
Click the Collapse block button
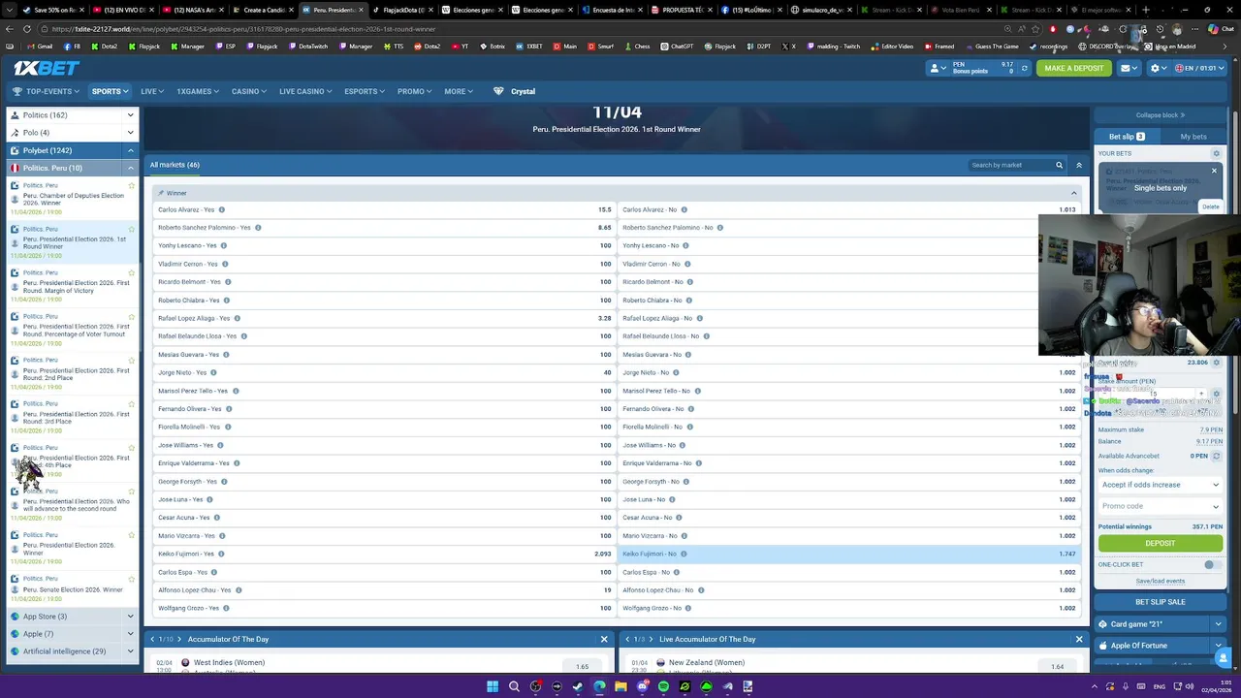point(1161,115)
